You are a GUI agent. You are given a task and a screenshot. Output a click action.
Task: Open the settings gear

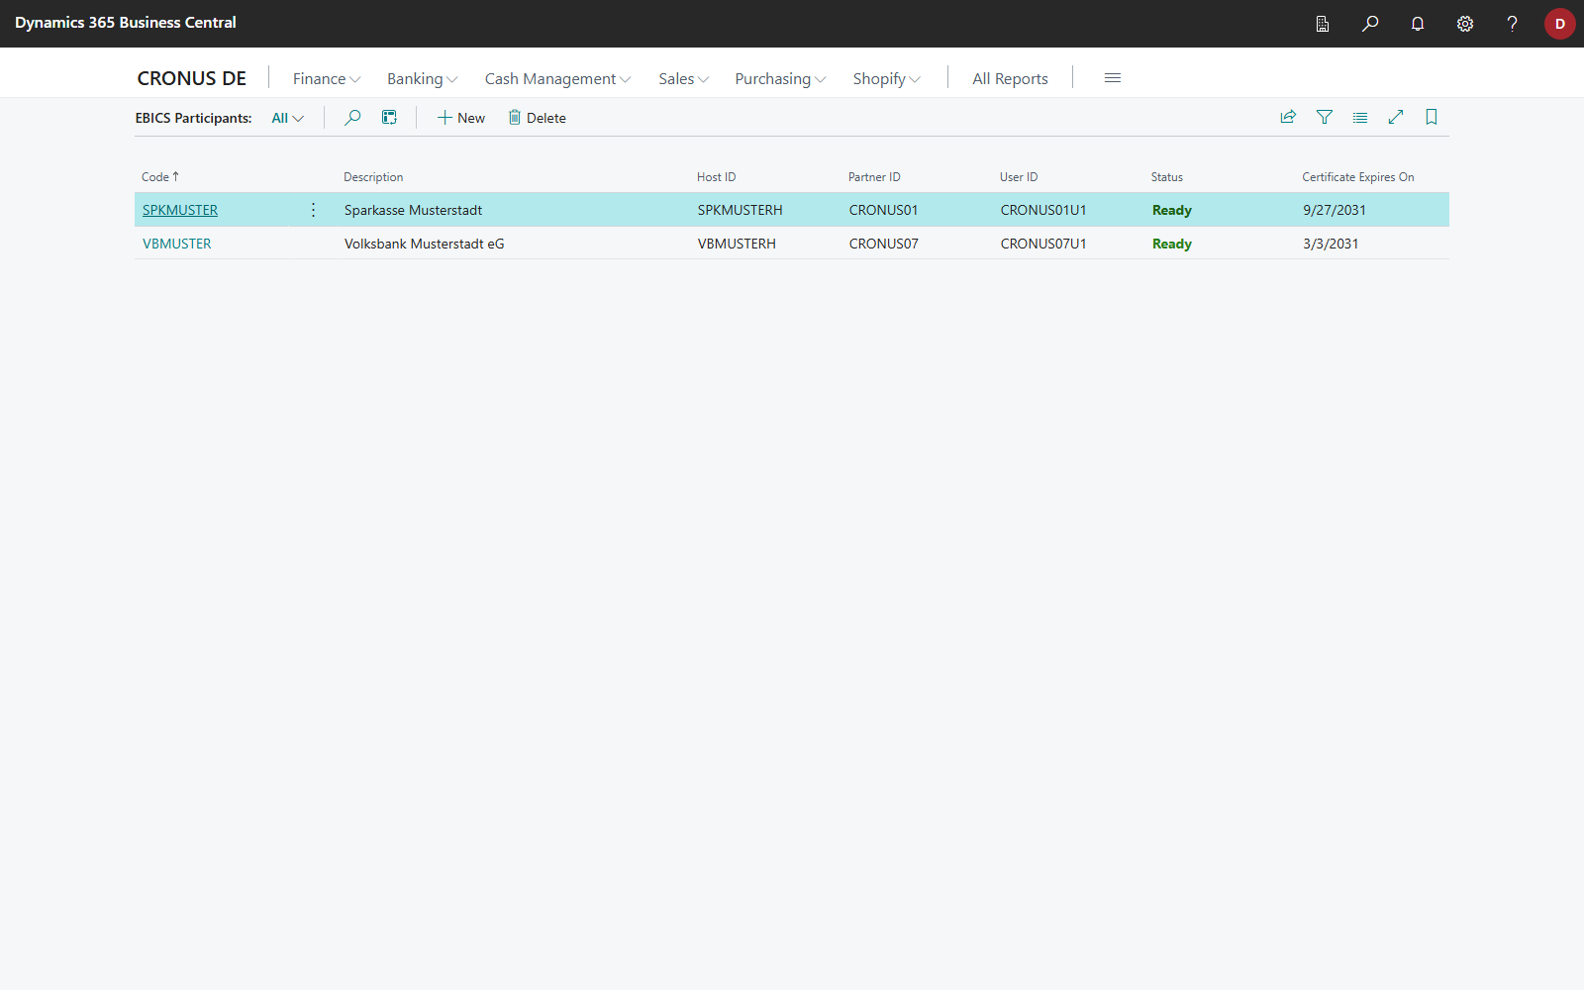pos(1465,24)
